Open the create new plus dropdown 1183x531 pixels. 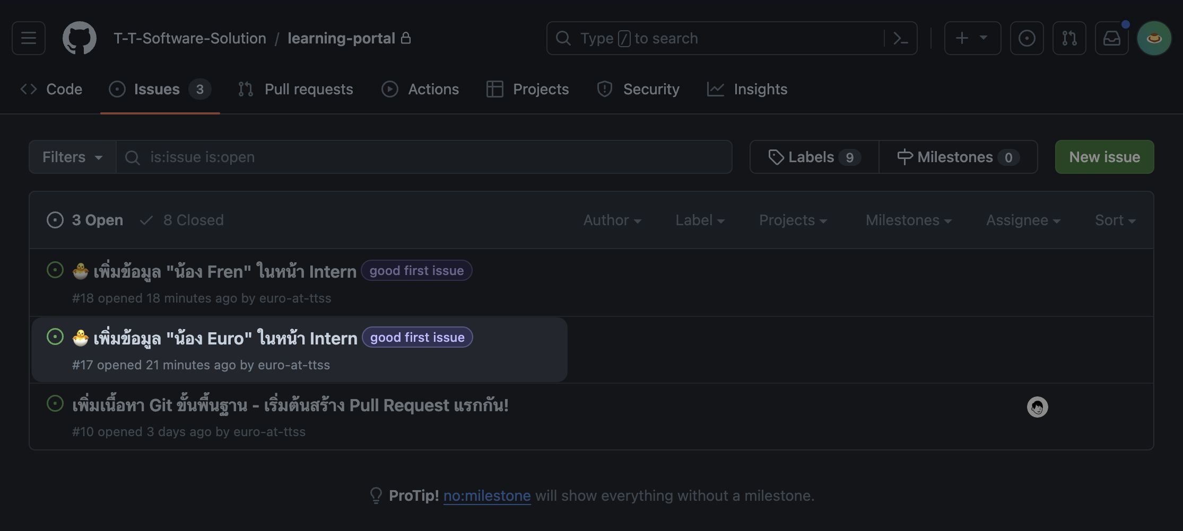[972, 38]
